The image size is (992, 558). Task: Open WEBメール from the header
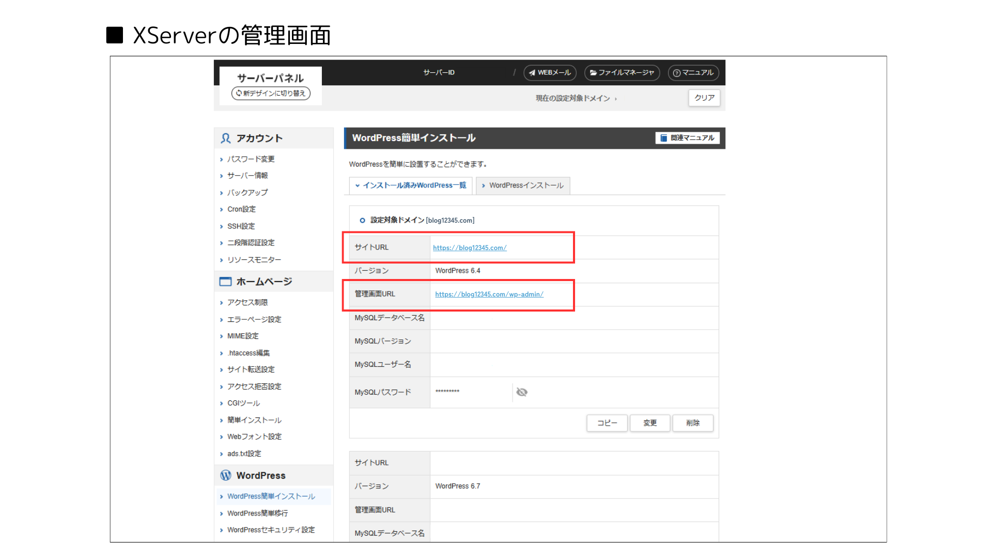pyautogui.click(x=550, y=73)
